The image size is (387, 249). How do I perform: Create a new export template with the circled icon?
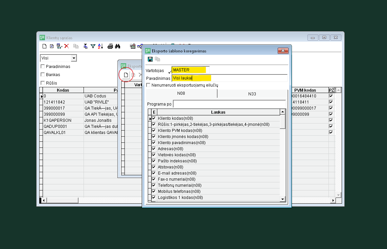tap(126, 75)
